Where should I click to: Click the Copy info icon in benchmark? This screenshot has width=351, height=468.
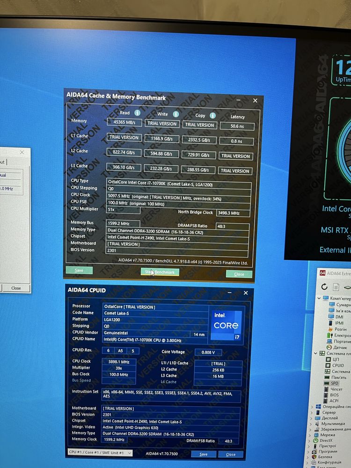point(212,116)
